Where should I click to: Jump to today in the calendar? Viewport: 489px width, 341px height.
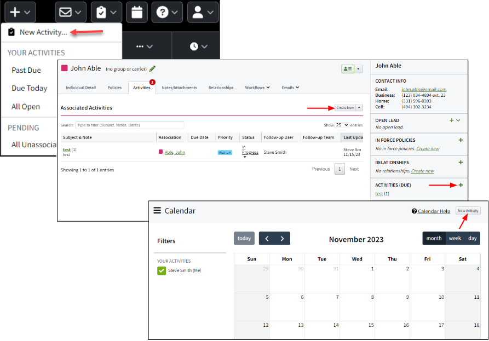244,239
